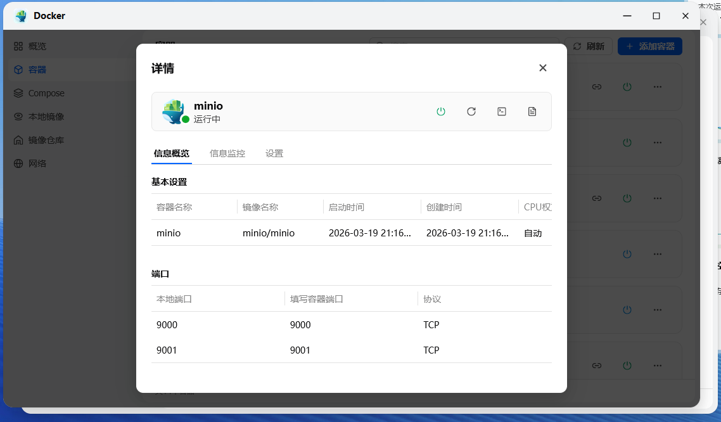The width and height of the screenshot is (721, 422).
Task: Click the 基本设置 section heading
Action: 169,182
